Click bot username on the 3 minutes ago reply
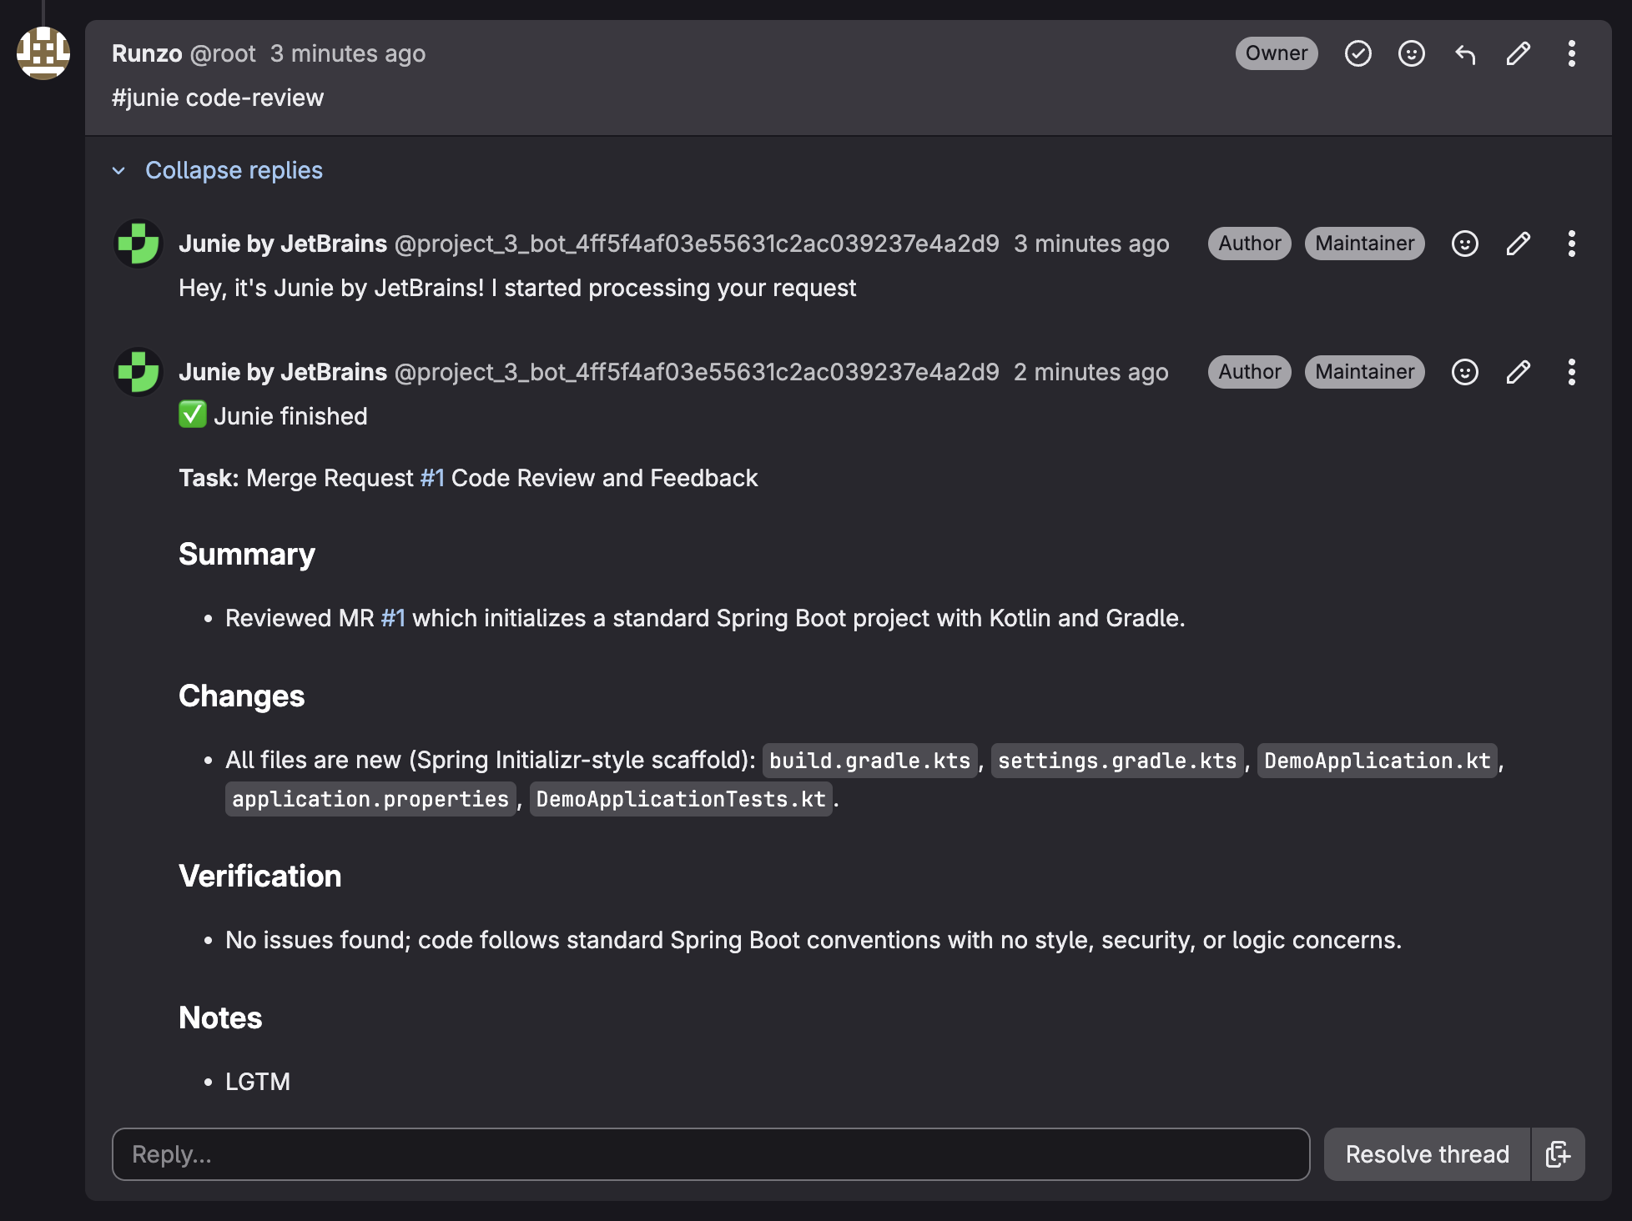Viewport: 1632px width, 1221px height. [x=697, y=244]
